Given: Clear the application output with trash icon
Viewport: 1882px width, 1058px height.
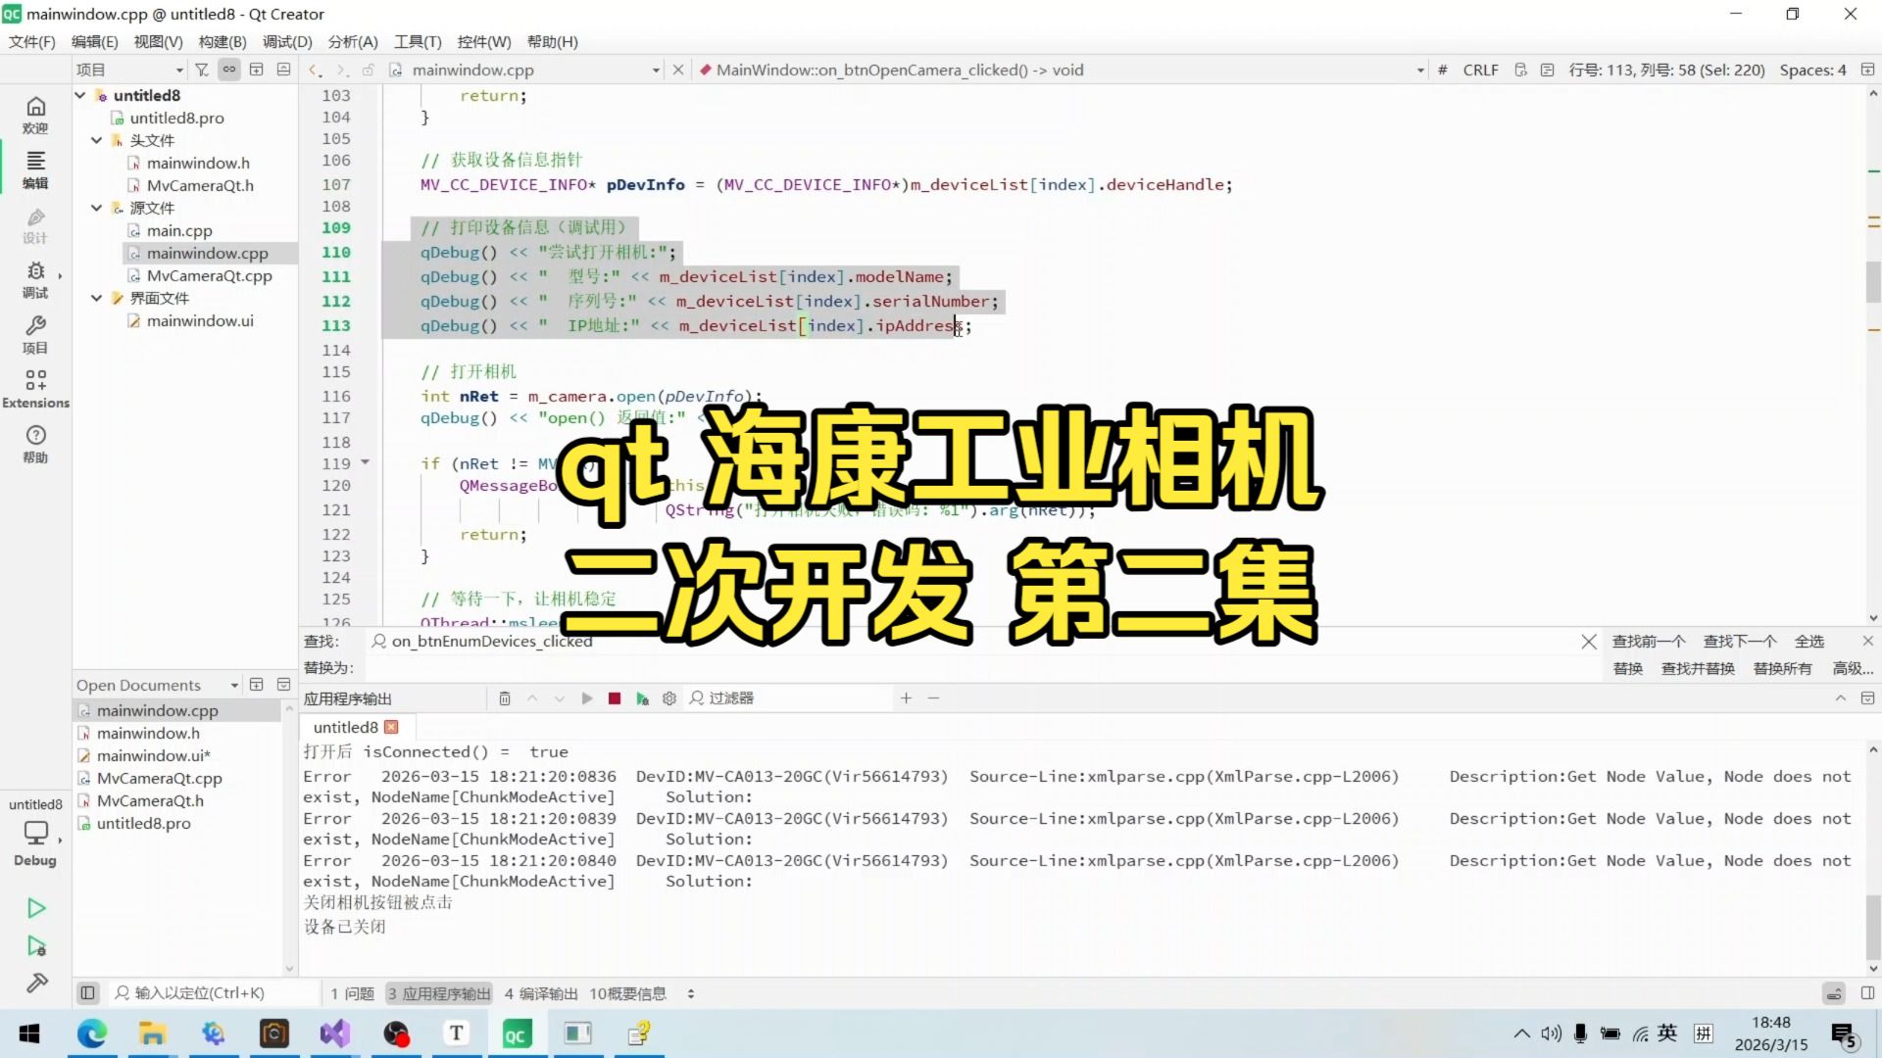Looking at the screenshot, I should click(505, 698).
